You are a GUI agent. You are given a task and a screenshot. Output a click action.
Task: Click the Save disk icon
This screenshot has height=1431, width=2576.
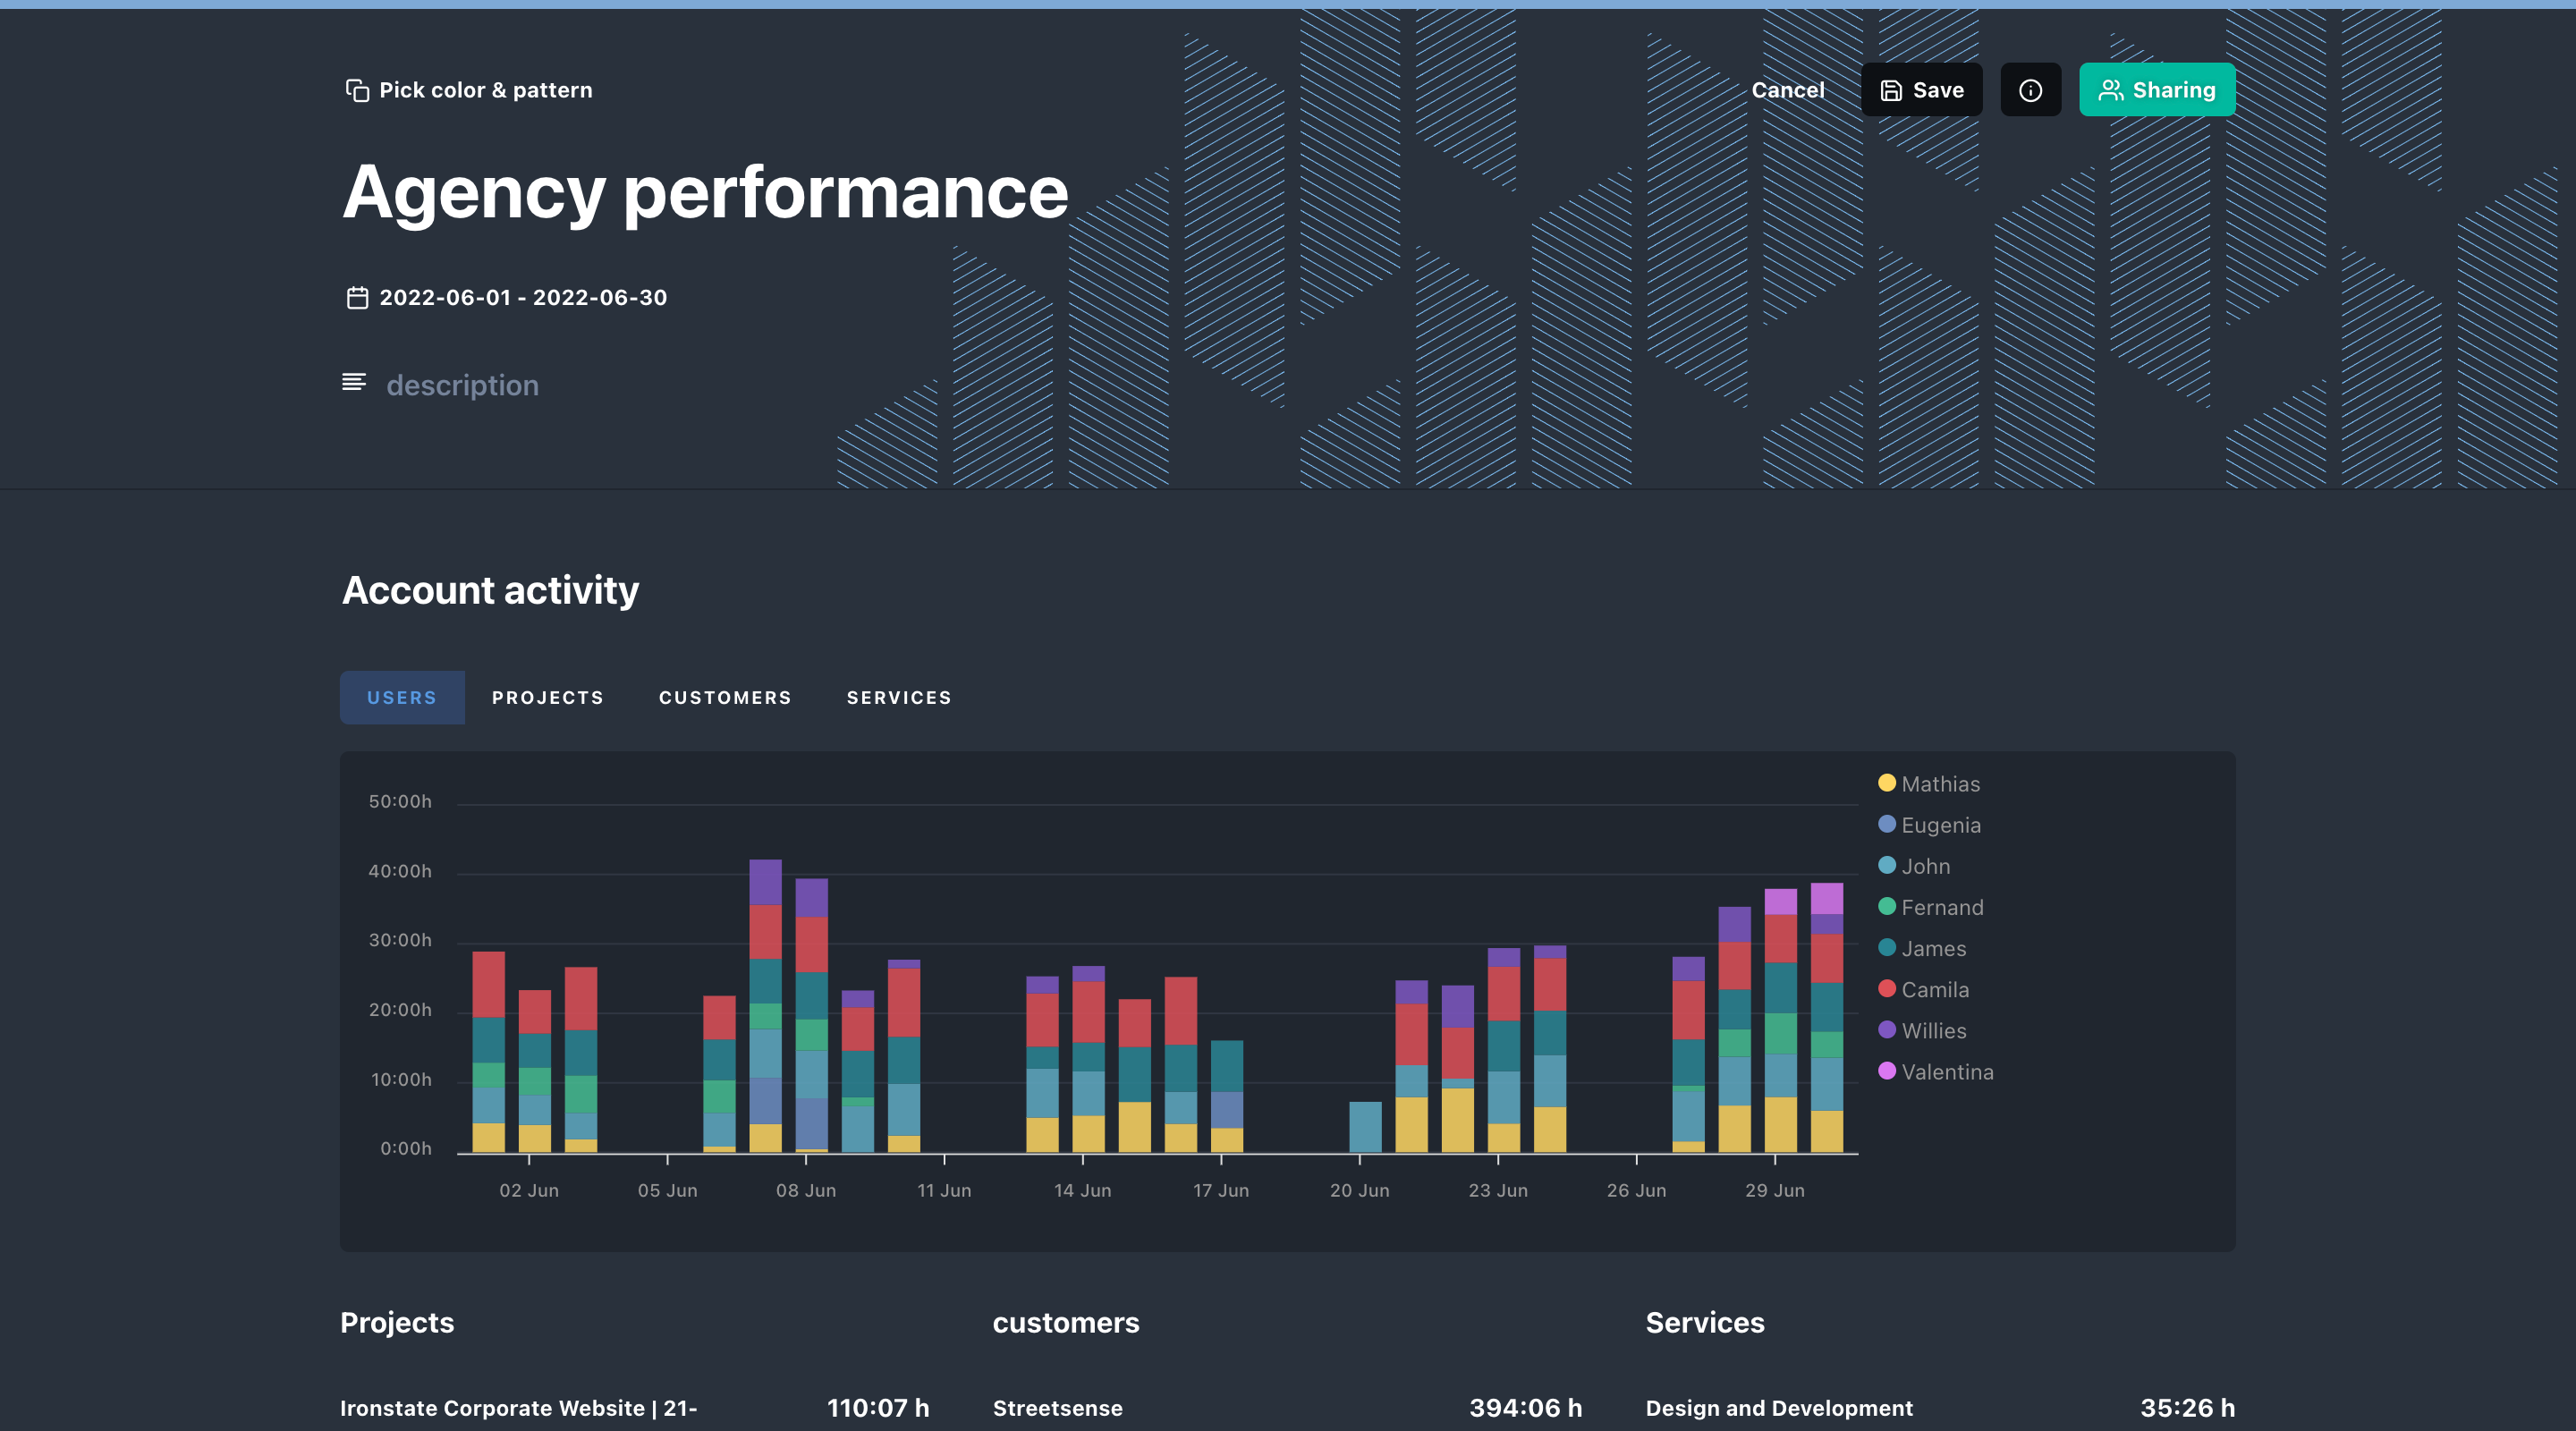pos(1890,89)
